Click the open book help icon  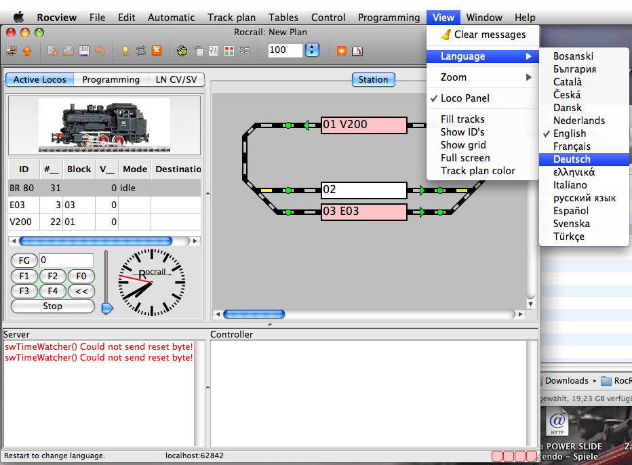pyautogui.click(x=357, y=50)
